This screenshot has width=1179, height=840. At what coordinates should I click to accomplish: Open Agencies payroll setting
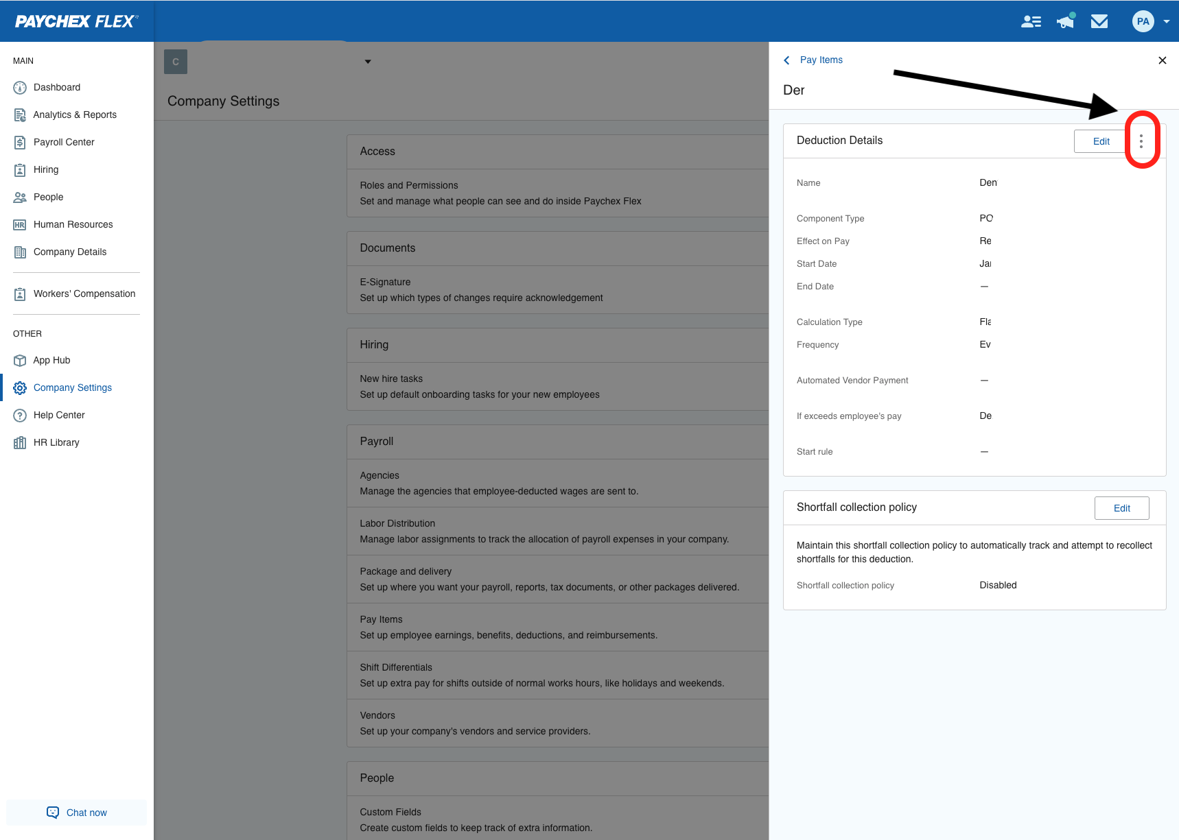[557, 483]
